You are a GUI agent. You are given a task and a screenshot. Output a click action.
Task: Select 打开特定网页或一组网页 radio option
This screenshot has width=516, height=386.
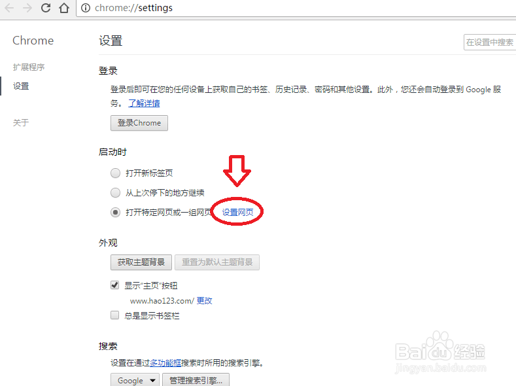[x=115, y=212]
